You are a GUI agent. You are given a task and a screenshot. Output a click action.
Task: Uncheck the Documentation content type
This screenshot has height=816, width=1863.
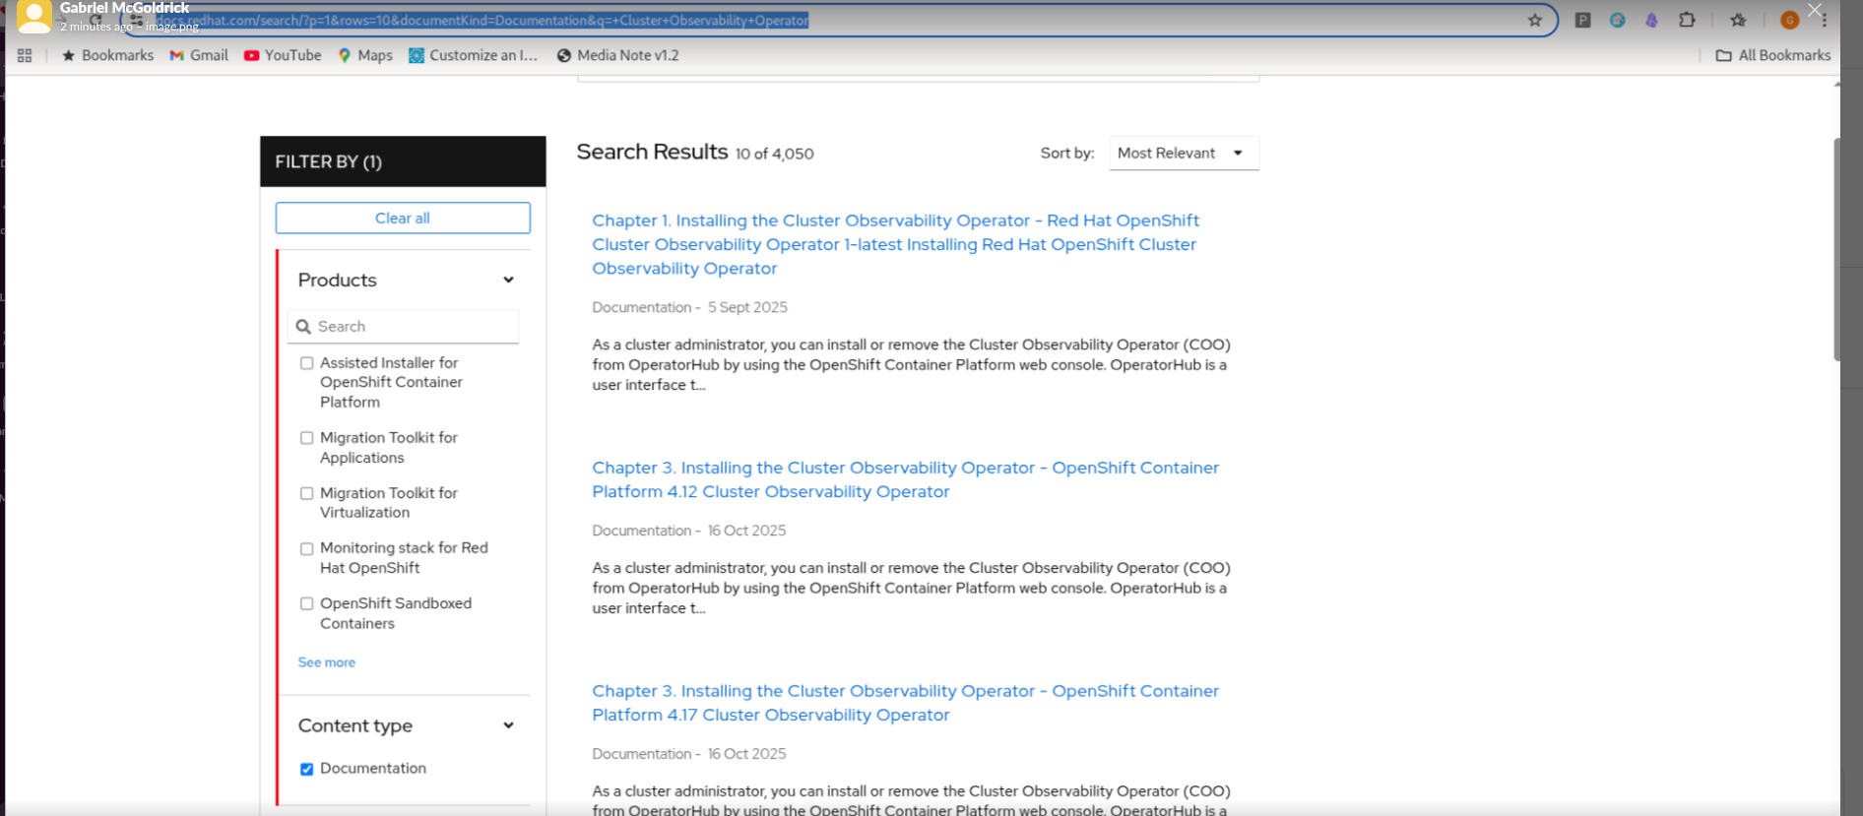click(x=307, y=769)
